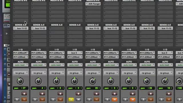Click the pan knob above pan 4
183x103 pixels.
point(39,81)
